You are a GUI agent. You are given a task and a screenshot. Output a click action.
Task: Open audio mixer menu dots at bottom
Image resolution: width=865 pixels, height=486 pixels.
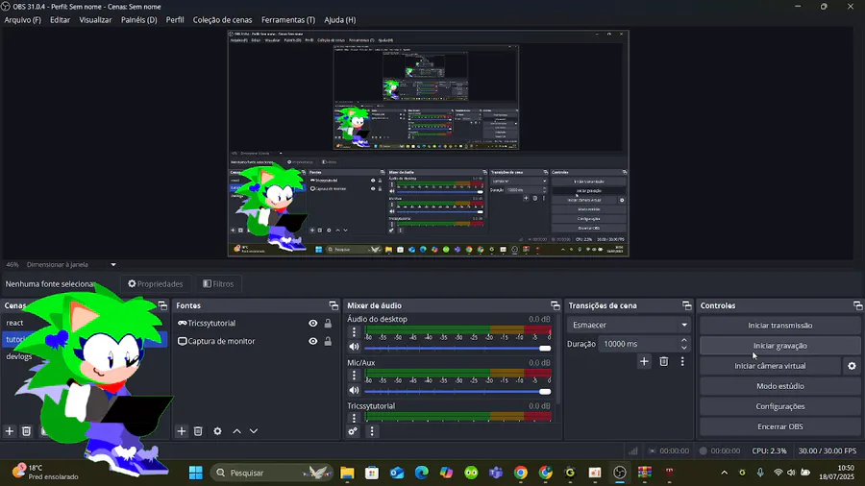point(372,431)
